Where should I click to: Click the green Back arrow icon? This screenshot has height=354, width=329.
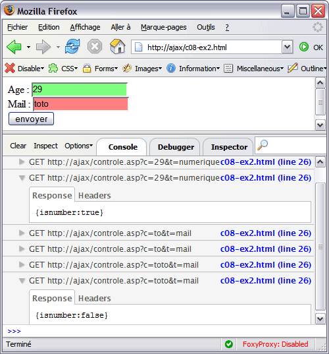point(14,47)
